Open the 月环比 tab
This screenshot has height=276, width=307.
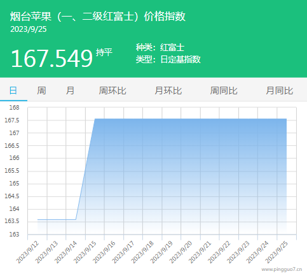(x=168, y=91)
